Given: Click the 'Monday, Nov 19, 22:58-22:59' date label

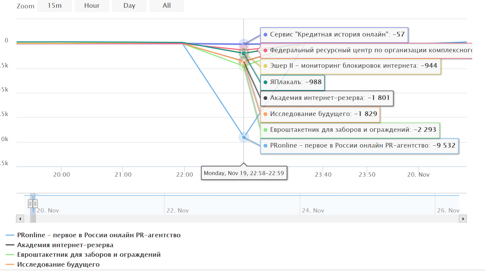Looking at the screenshot, I should click(244, 173).
